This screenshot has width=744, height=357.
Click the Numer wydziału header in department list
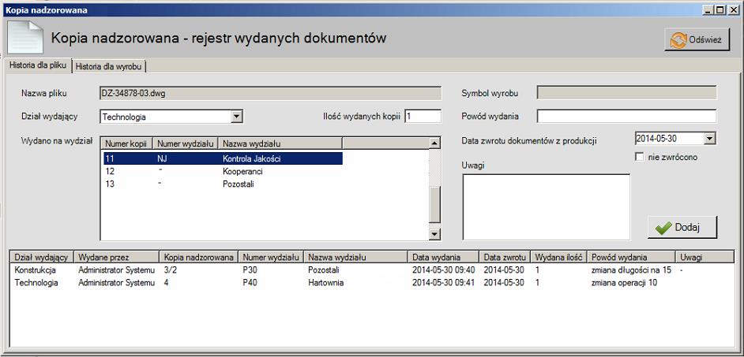tap(186, 143)
